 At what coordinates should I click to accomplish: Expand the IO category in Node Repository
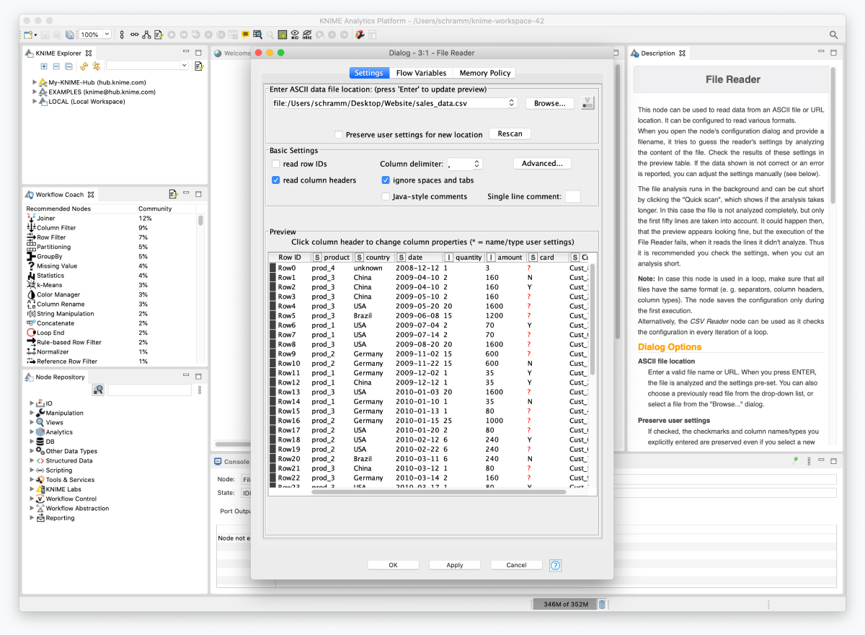(32, 403)
